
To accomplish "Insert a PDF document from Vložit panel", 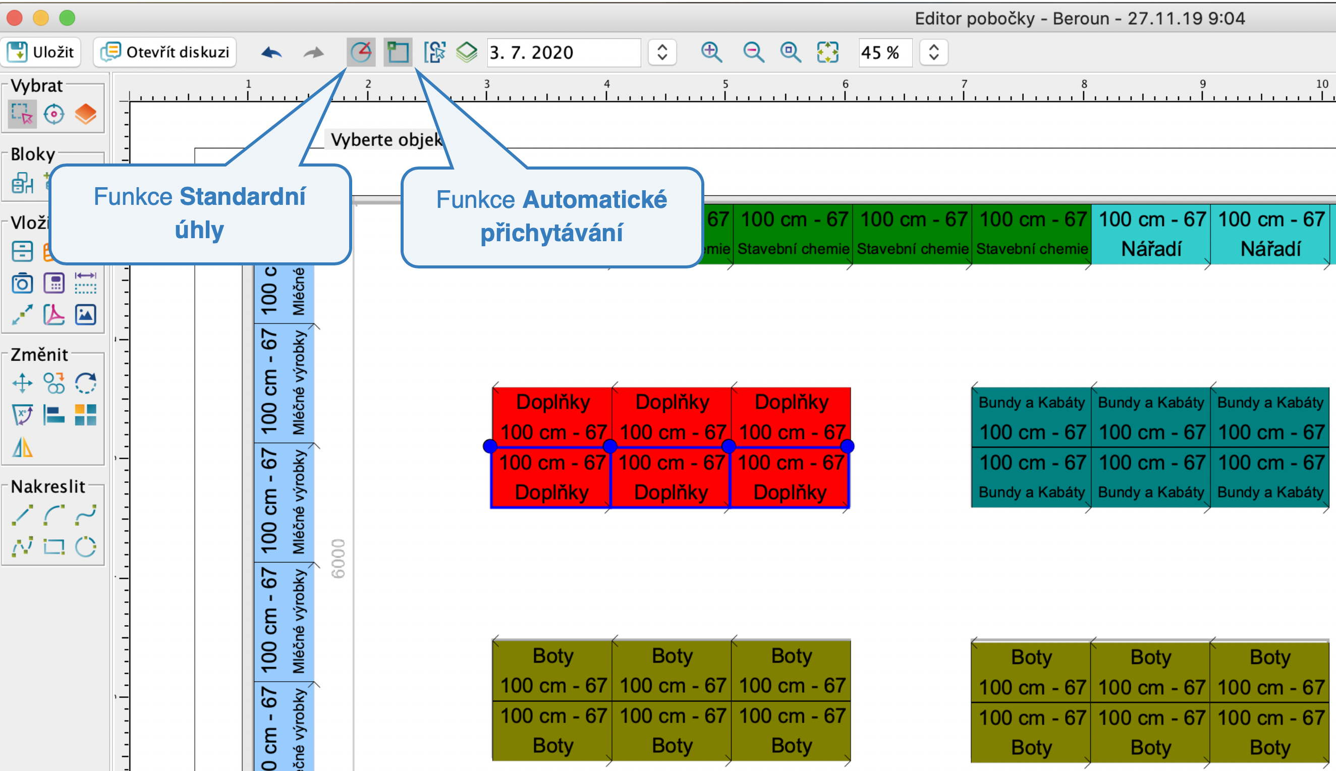I will tap(54, 314).
